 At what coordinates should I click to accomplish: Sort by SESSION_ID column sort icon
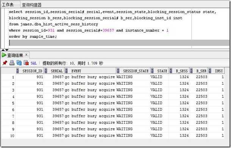pyautogui.click(x=17, y=71)
